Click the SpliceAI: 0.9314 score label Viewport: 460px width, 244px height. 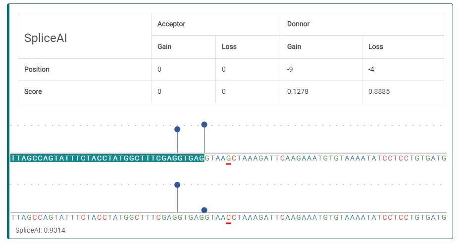pyautogui.click(x=40, y=230)
